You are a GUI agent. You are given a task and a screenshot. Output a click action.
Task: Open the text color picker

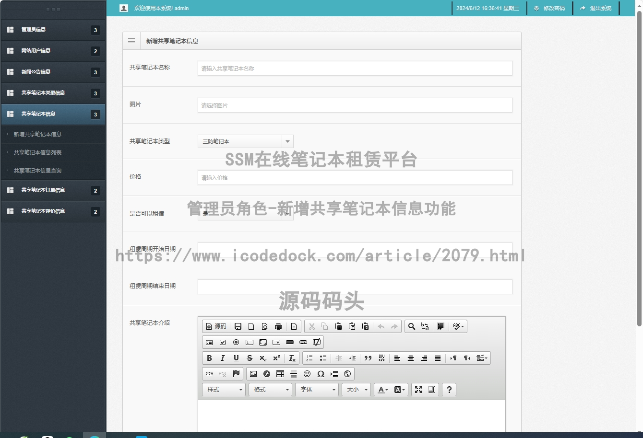pos(383,390)
